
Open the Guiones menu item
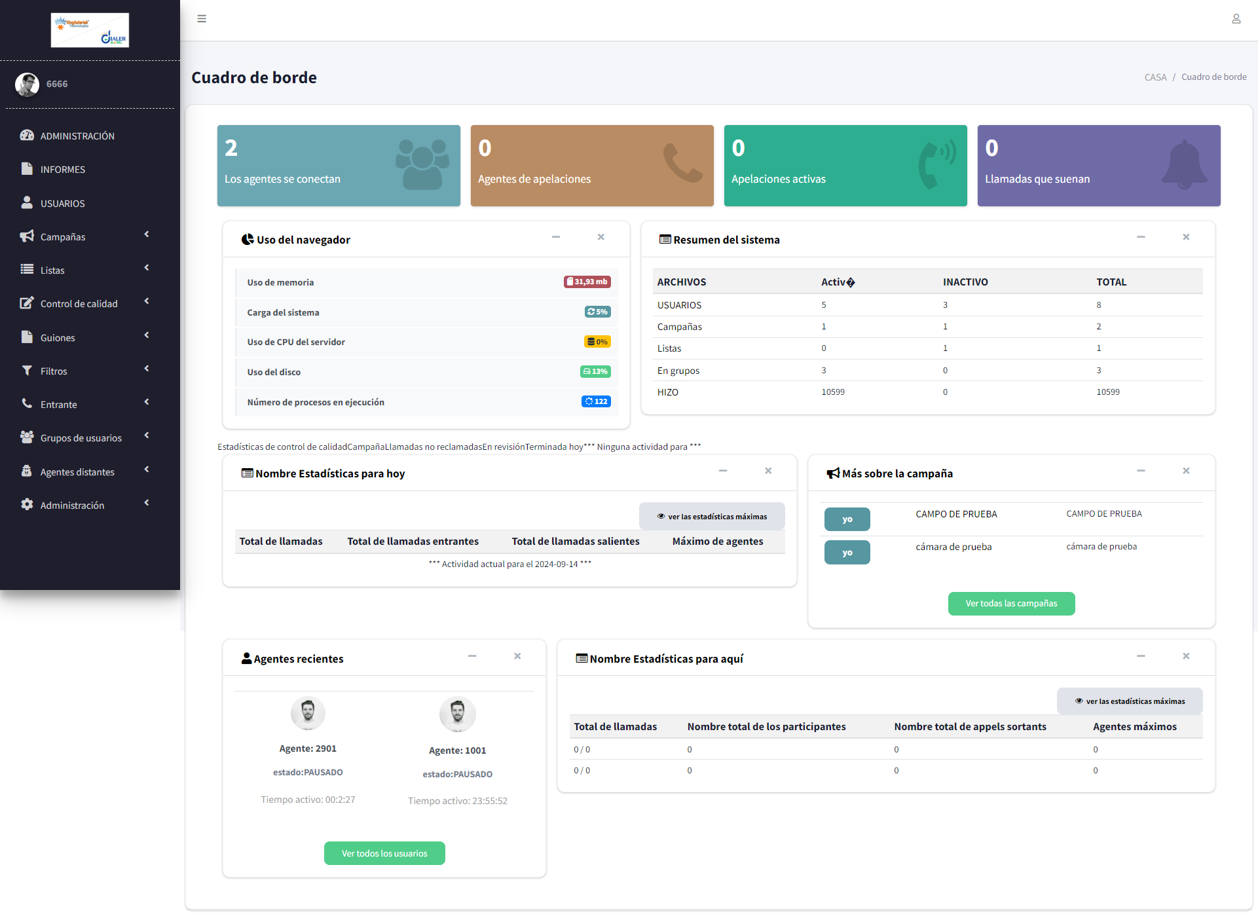point(58,338)
